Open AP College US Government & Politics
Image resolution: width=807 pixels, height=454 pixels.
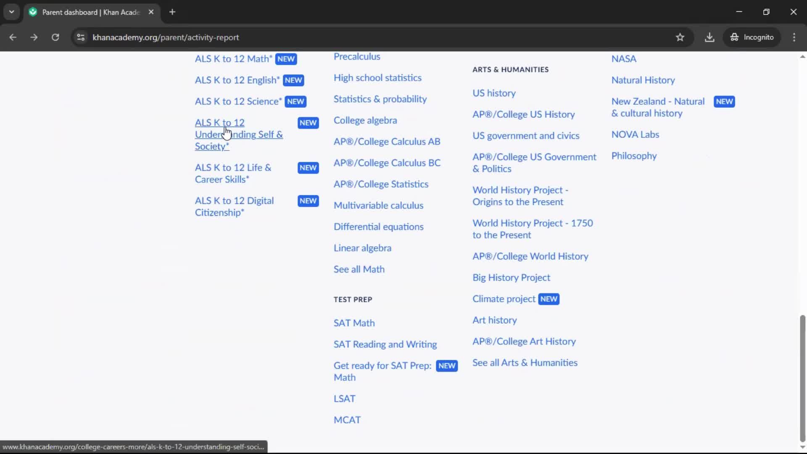535,163
